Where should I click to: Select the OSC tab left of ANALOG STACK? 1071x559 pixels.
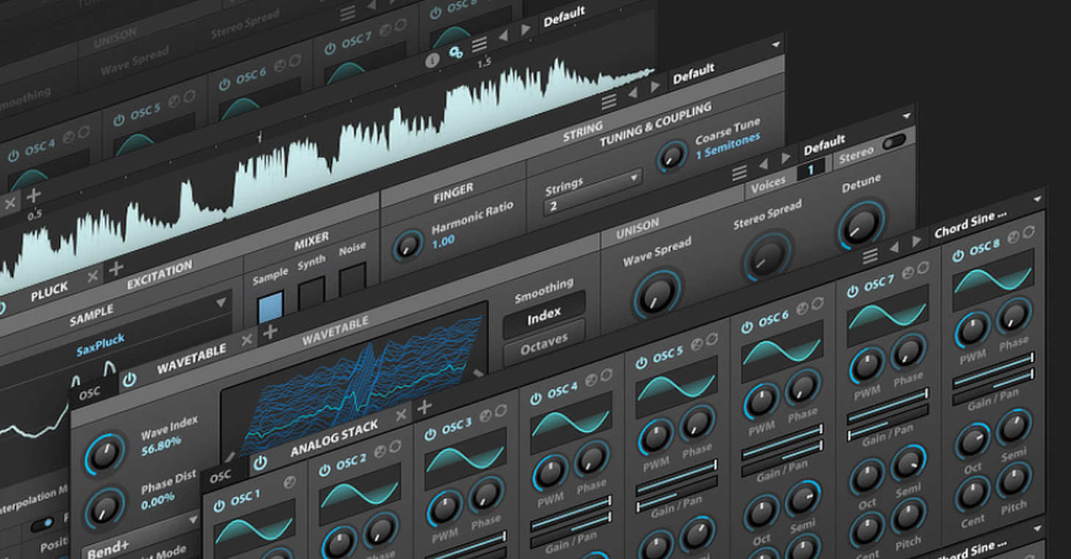pyautogui.click(x=220, y=477)
